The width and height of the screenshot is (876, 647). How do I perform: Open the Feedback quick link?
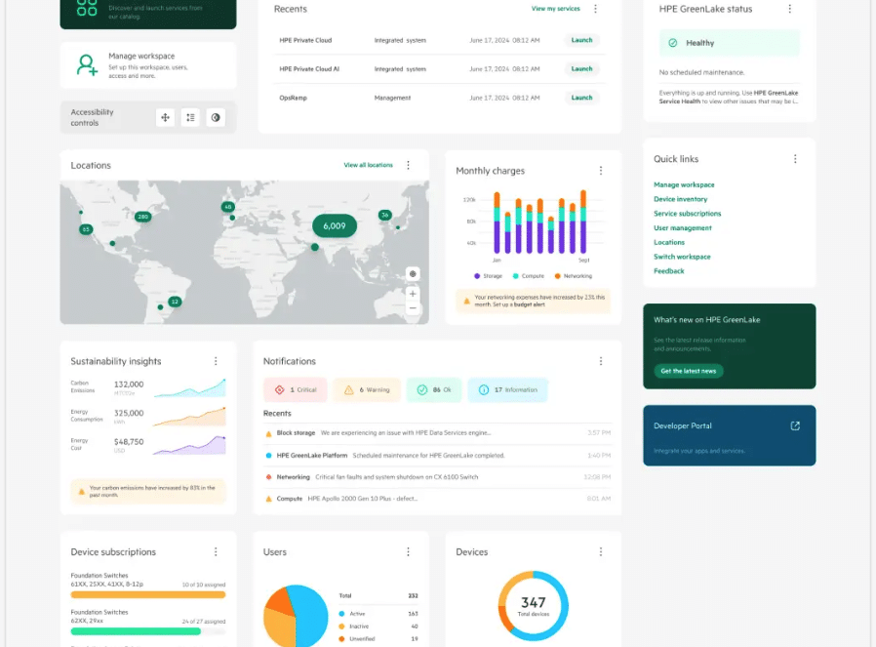669,271
